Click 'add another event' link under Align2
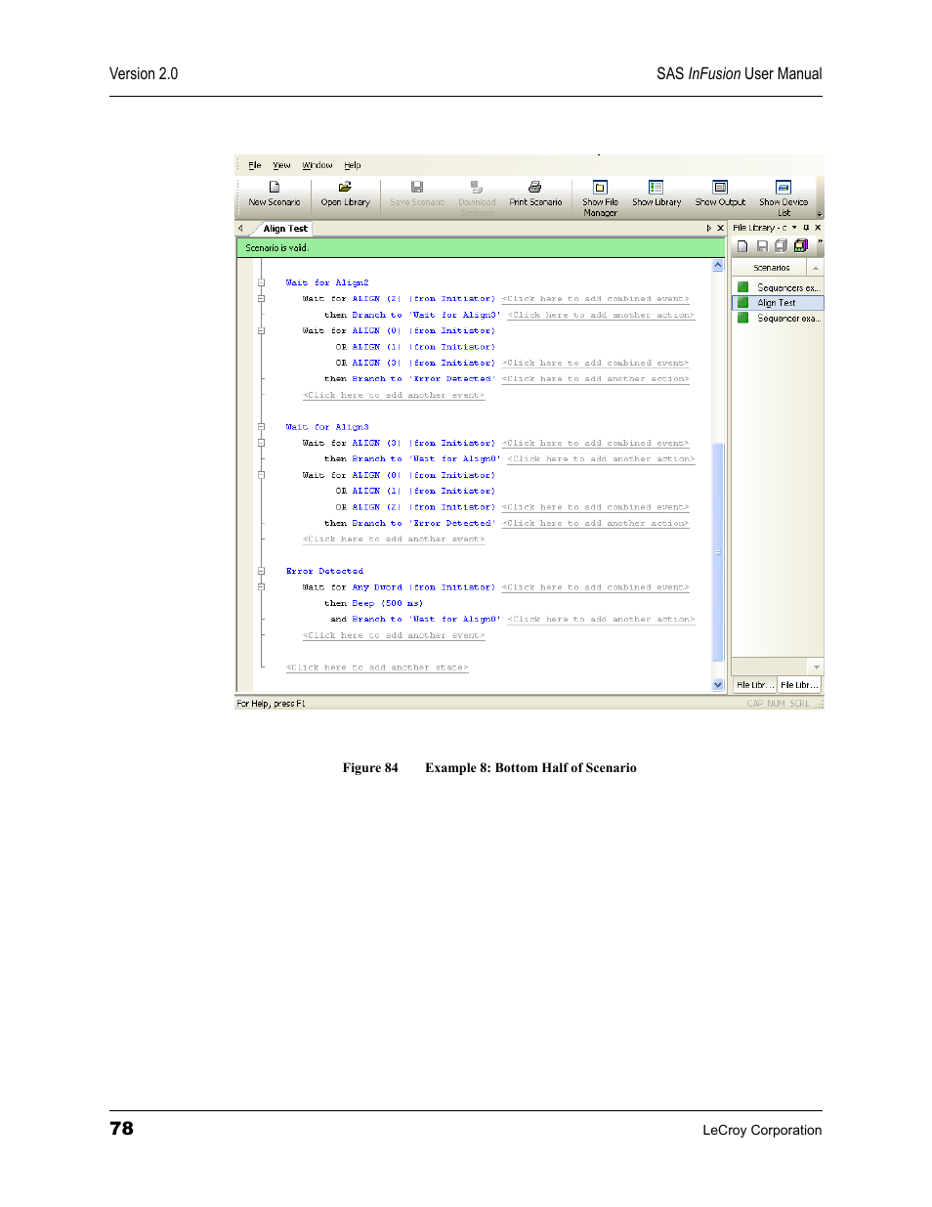 click(394, 395)
